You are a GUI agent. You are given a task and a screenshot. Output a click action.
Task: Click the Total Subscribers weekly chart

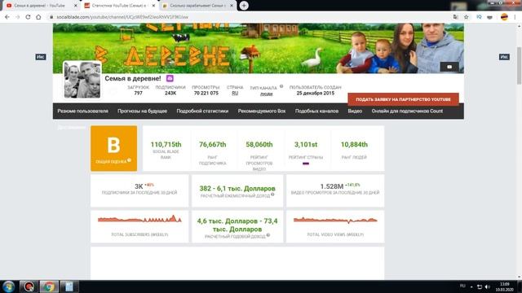coord(139,219)
